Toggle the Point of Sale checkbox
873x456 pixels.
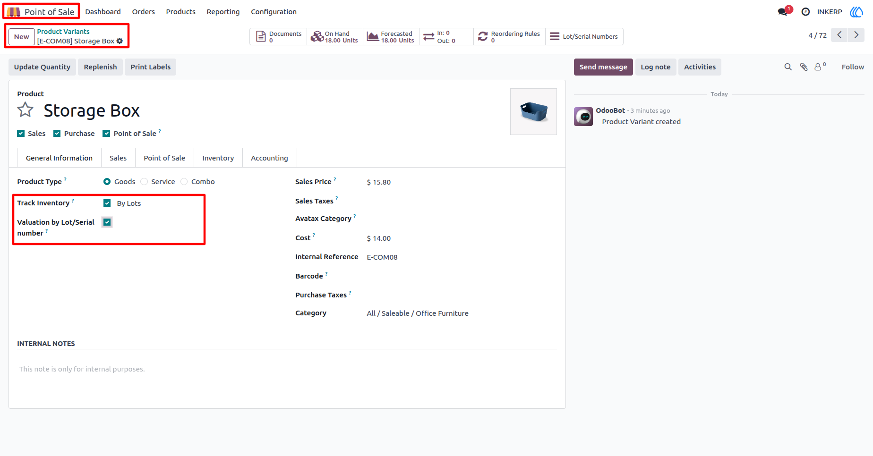[x=106, y=134]
